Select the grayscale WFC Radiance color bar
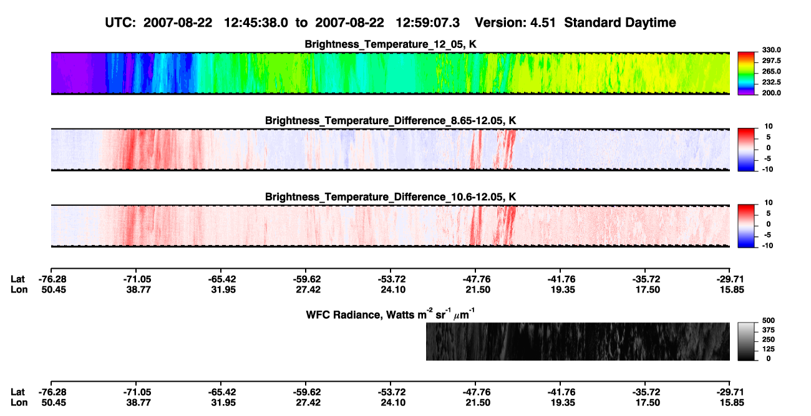The height and width of the screenshot is (416, 811). pyautogui.click(x=745, y=342)
